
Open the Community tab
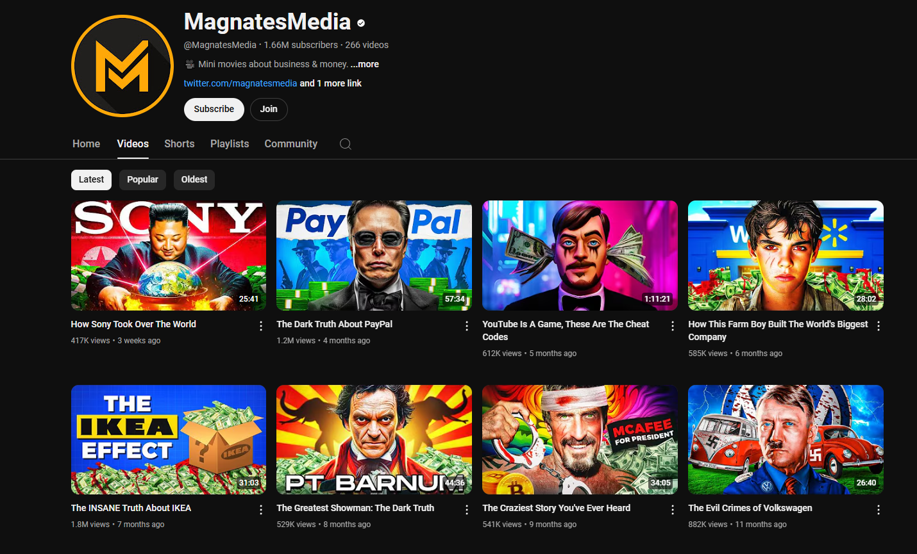[x=291, y=144]
